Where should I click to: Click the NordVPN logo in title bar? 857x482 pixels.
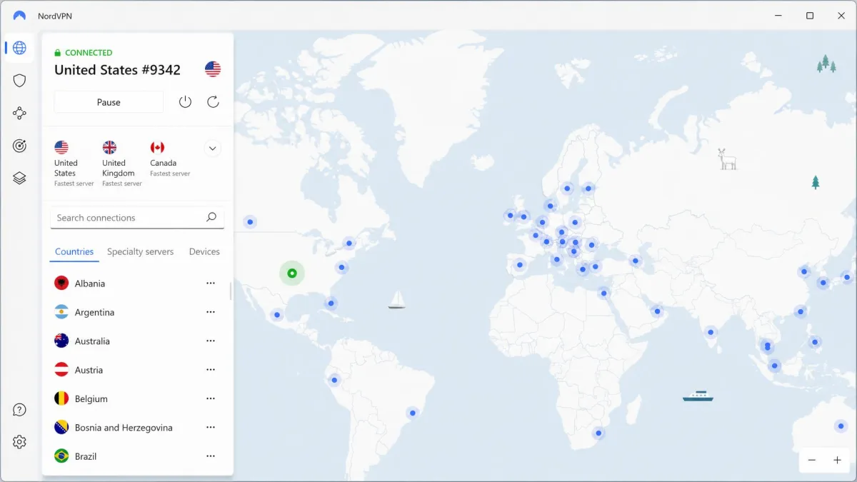click(19, 16)
